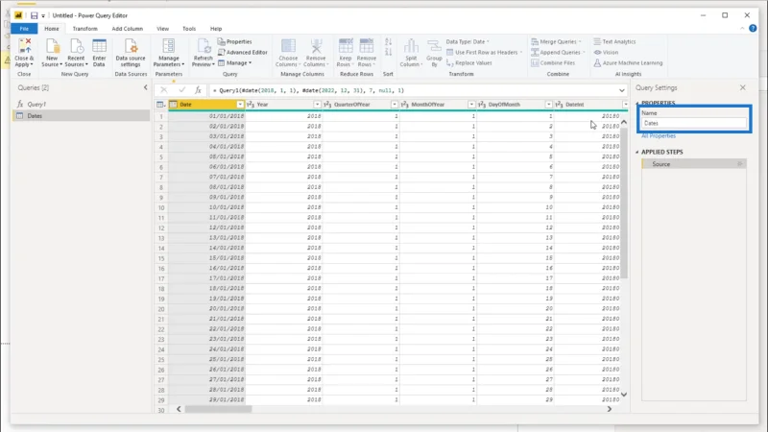768x432 pixels.
Task: Switch to the Add Column tab
Action: 128,29
